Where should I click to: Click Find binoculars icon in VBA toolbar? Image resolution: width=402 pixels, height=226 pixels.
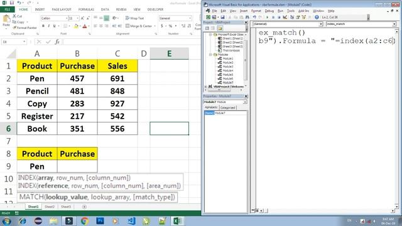[247, 17]
